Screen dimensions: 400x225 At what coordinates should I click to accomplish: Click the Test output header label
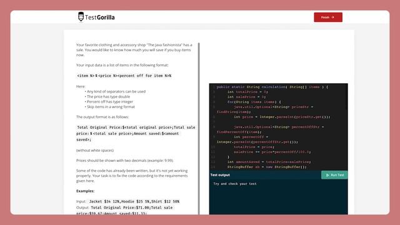220,175
